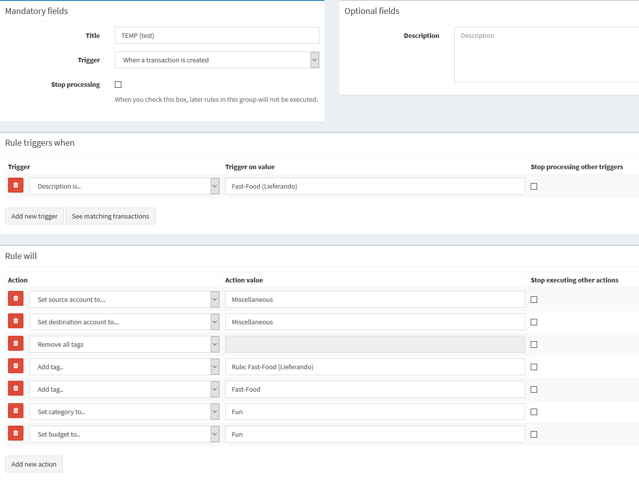
Task: Remove the 'Set budget to..' action
Action: pos(15,433)
